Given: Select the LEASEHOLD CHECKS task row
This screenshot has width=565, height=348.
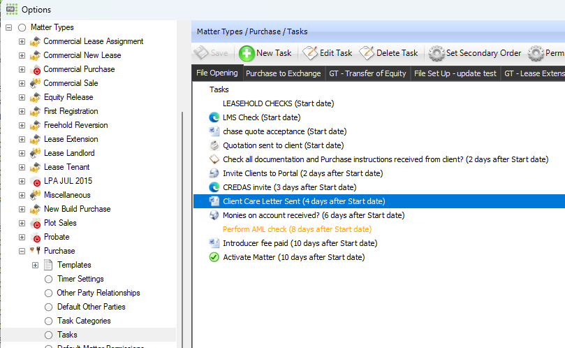Looking at the screenshot, I should pyautogui.click(x=278, y=103).
